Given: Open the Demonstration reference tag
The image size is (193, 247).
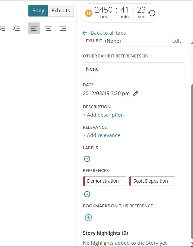Looking at the screenshot, I should pyautogui.click(x=105, y=181).
